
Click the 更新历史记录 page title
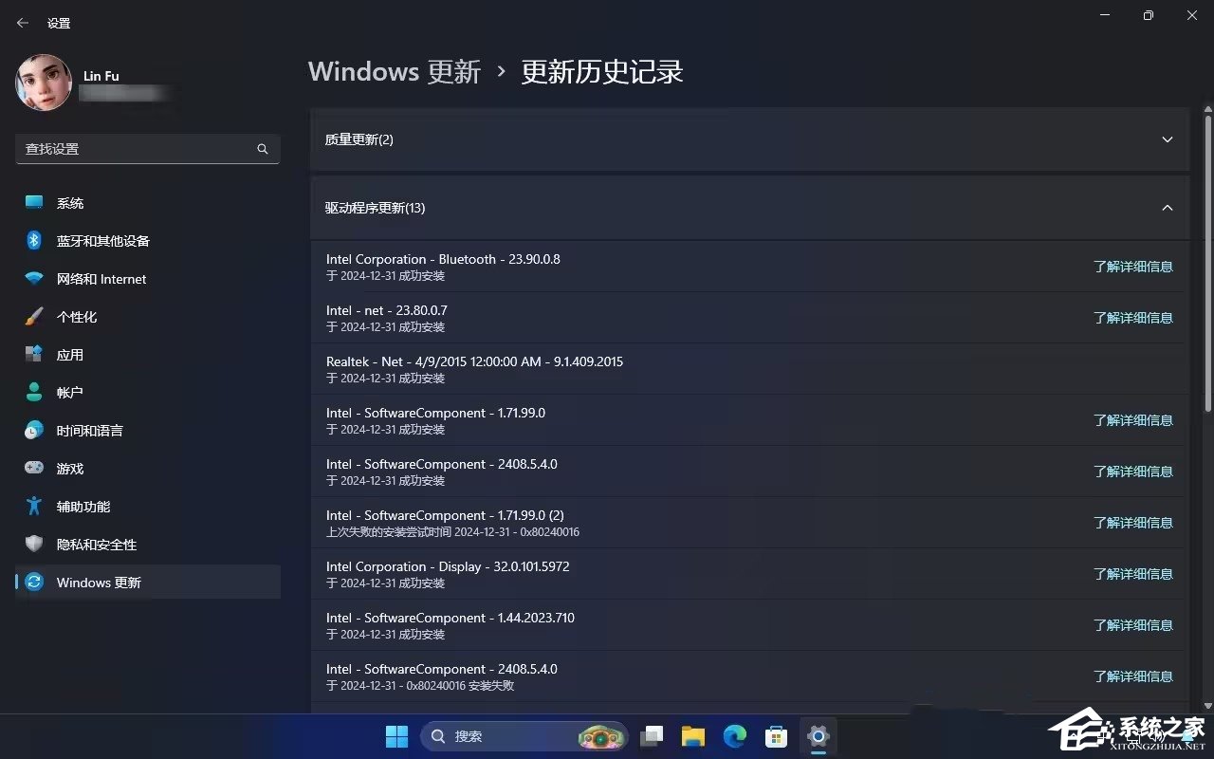(602, 72)
